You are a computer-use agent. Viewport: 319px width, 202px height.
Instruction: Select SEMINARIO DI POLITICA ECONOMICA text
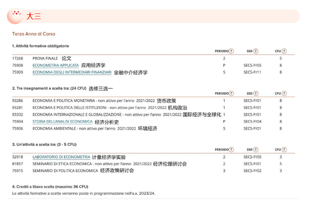65,171
